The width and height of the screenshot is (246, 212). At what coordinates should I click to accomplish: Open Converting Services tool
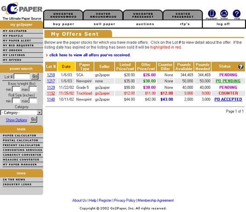(x=23, y=150)
